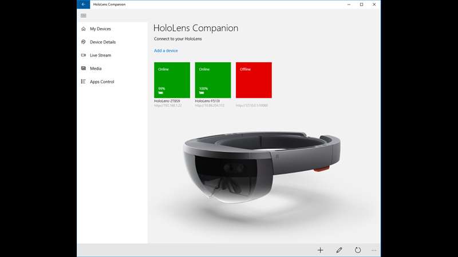
Task: Go back with the title bar arrow
Action: 83,5
